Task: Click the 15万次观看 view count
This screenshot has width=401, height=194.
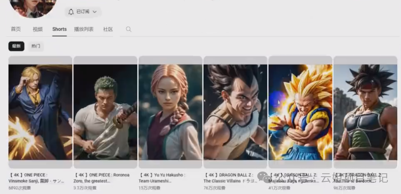Action: (149, 188)
